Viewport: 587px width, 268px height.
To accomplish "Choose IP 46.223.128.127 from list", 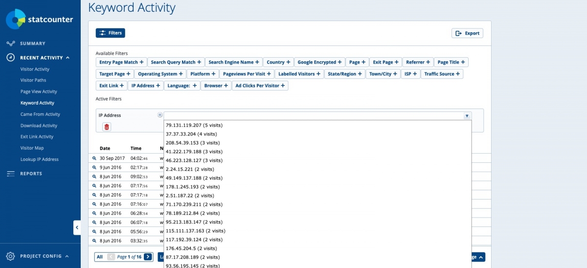I will click(x=317, y=160).
